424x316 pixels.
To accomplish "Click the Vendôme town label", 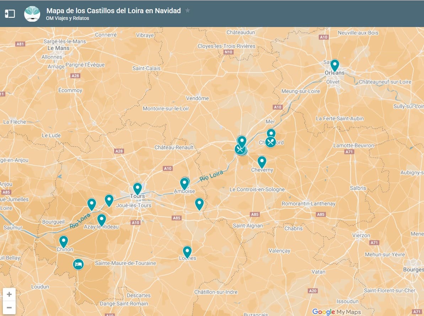I will (197, 98).
